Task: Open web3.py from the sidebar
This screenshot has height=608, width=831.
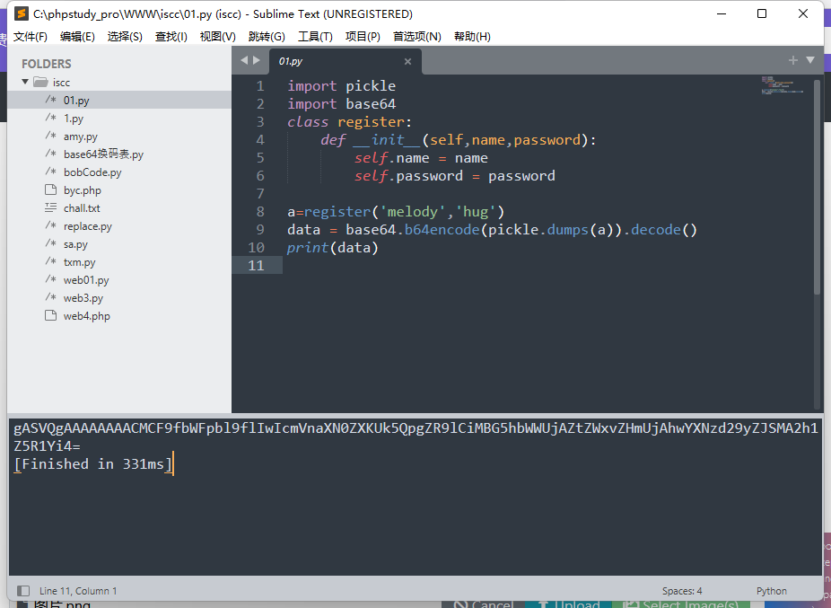Action: point(83,298)
